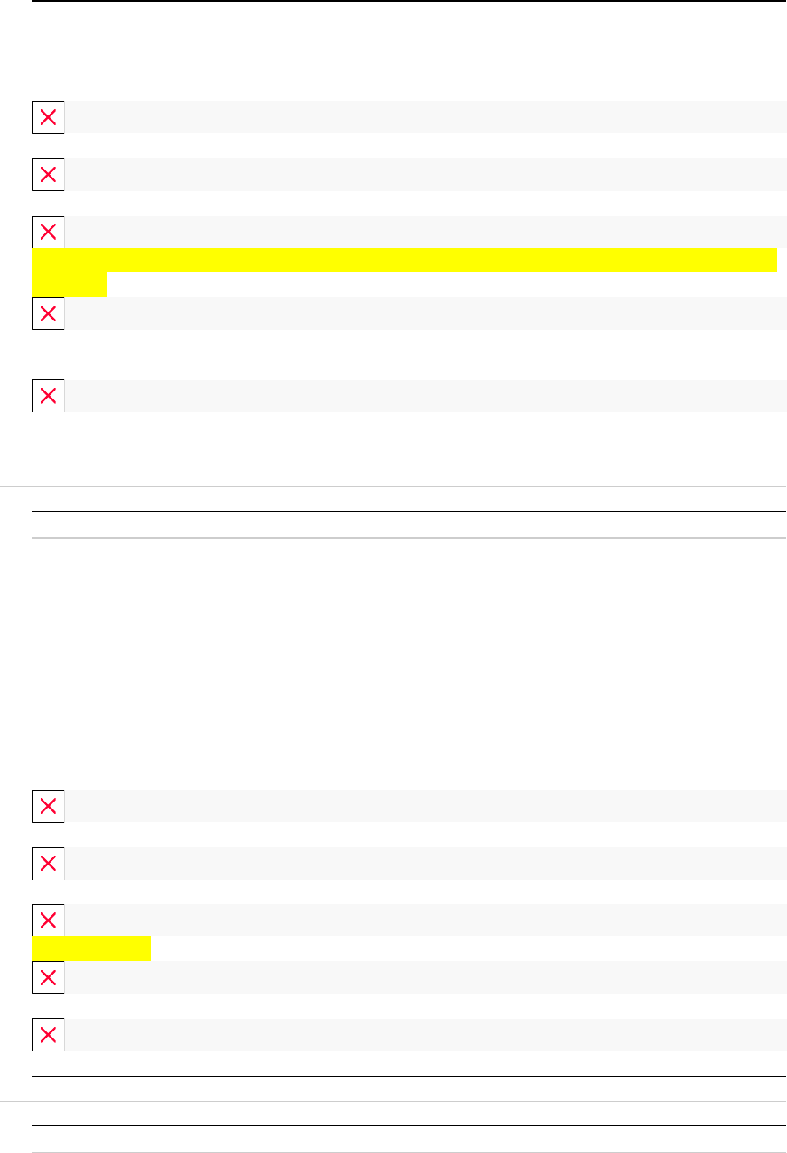Click second red X icon in lower group

(x=48, y=864)
